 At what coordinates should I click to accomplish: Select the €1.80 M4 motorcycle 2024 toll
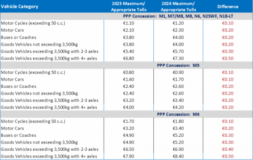tap(178, 121)
